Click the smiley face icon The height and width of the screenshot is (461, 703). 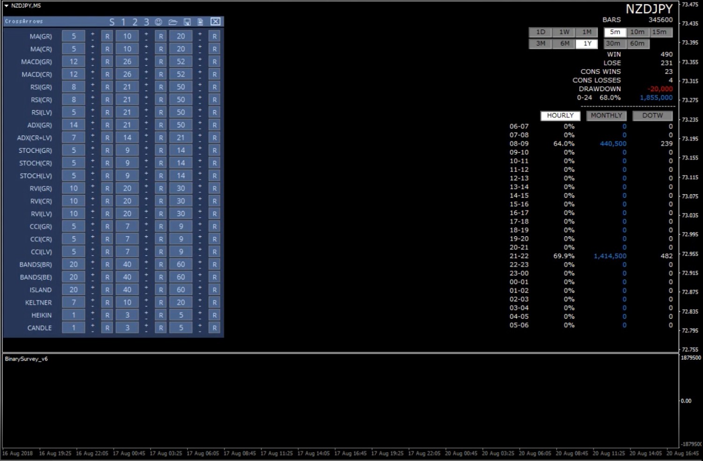click(x=158, y=21)
